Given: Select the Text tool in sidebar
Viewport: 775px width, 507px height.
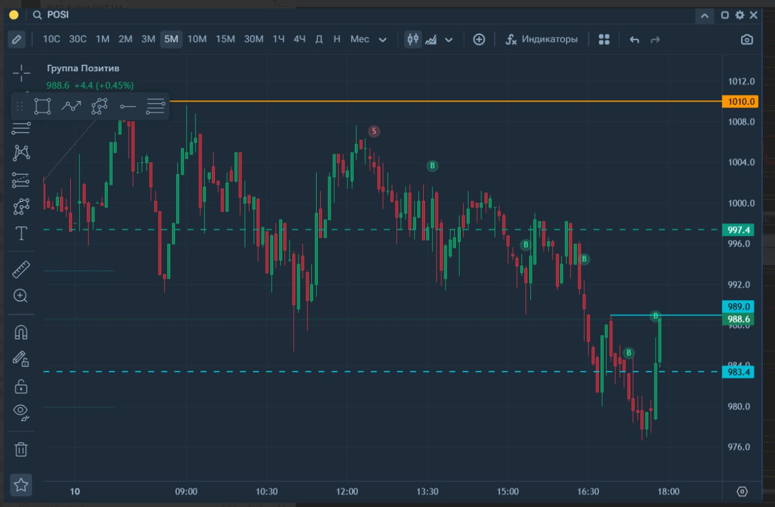Looking at the screenshot, I should point(21,234).
